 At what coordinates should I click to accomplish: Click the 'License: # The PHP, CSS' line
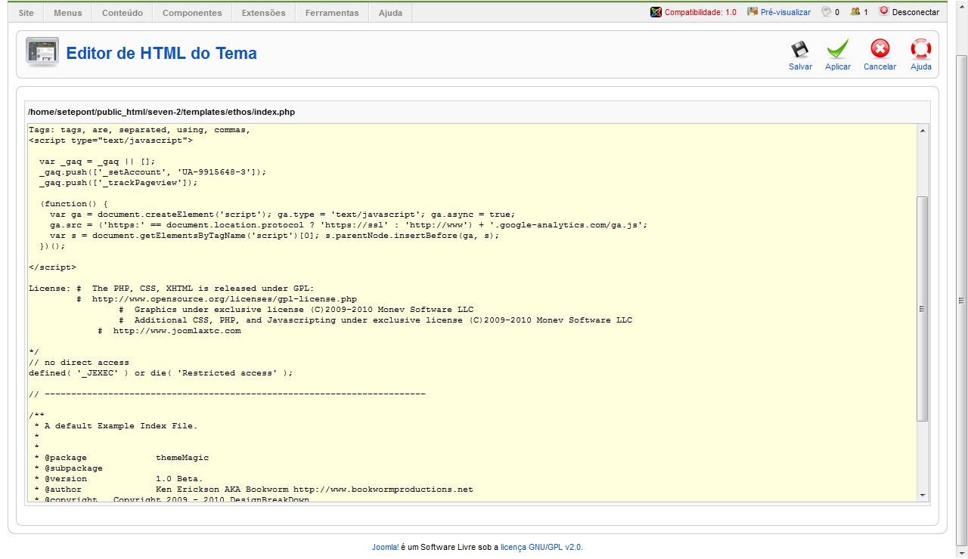pos(171,288)
